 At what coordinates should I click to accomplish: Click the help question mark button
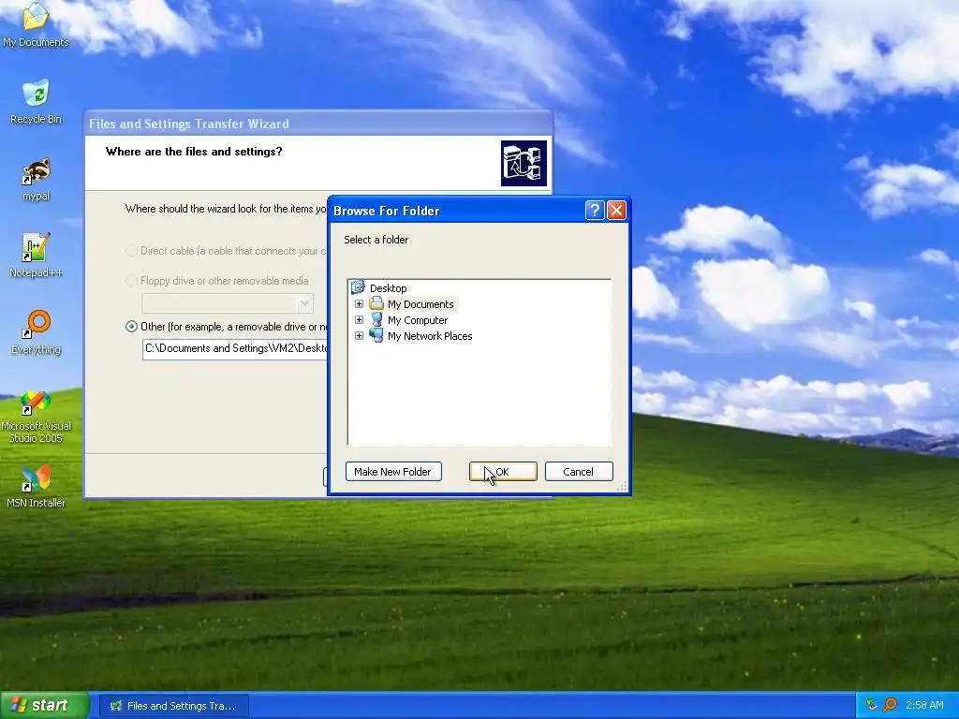point(595,211)
